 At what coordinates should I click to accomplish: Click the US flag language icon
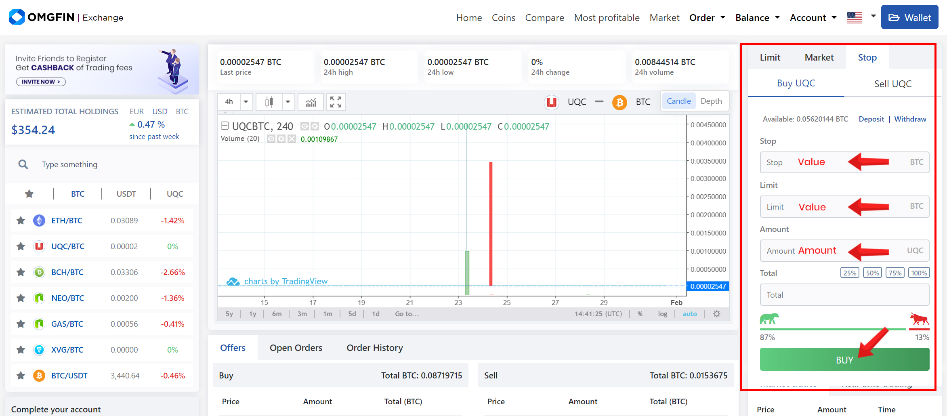pyautogui.click(x=854, y=17)
